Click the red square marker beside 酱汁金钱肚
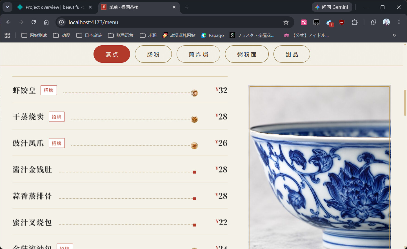Image resolution: width=407 pixels, height=249 pixels. (x=194, y=172)
